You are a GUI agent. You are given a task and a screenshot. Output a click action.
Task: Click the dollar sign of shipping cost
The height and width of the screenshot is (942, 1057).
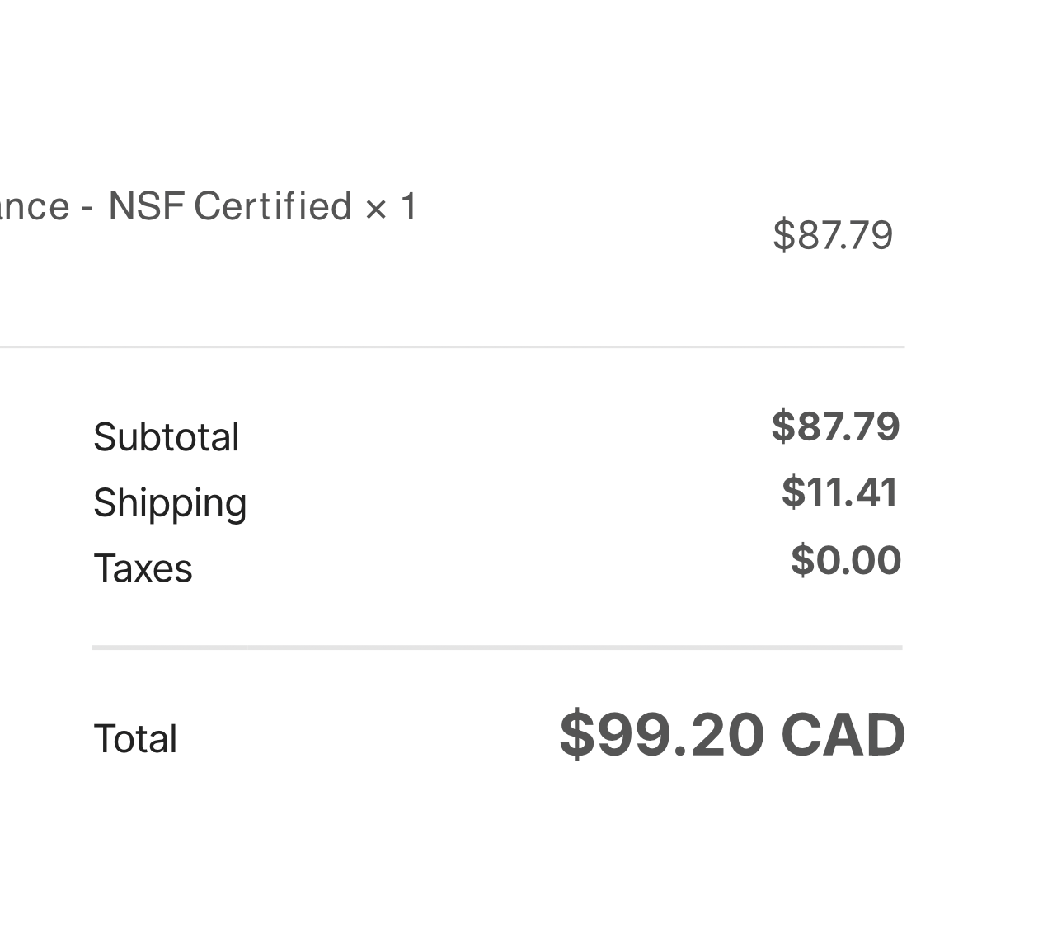792,492
